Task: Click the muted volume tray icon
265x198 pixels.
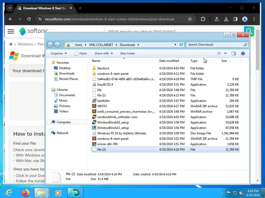Action: 241,193
